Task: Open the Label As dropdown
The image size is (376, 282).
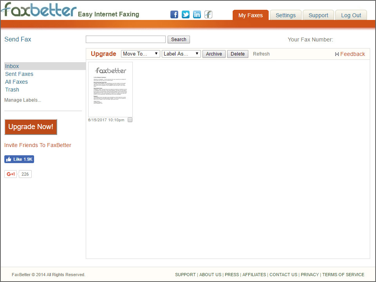Action: (x=181, y=54)
